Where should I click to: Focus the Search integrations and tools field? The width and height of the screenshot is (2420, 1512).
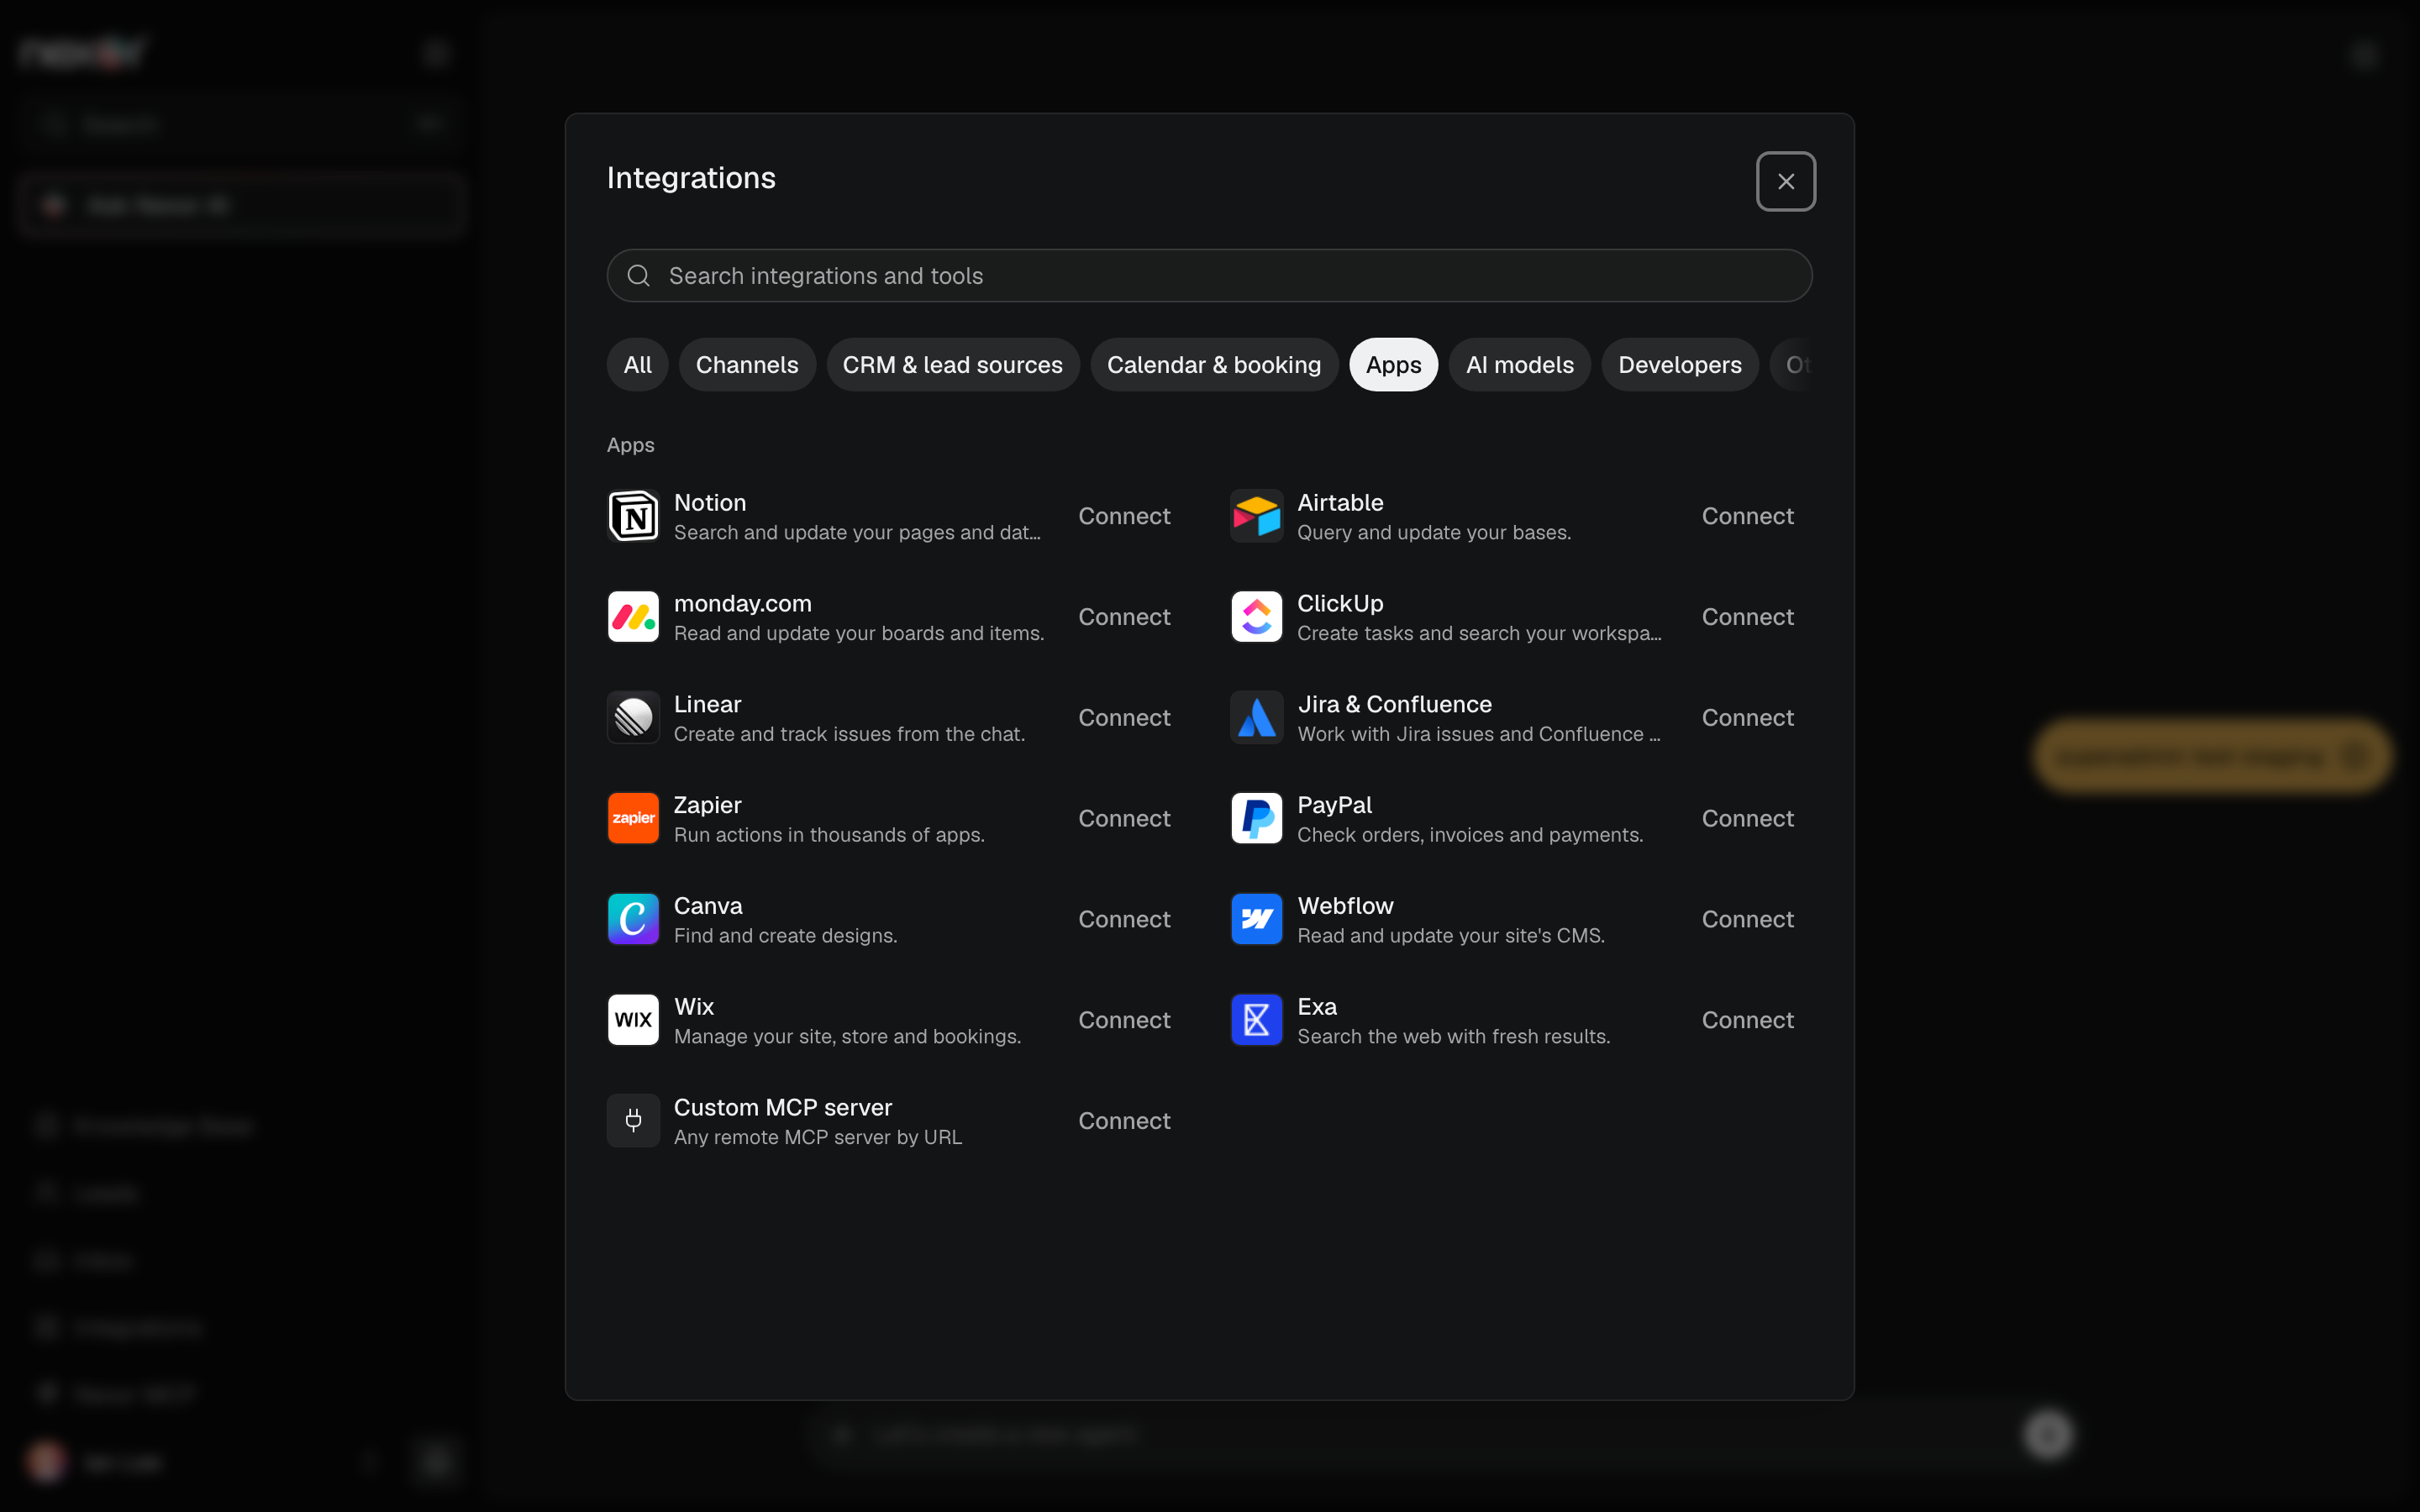click(1209, 276)
